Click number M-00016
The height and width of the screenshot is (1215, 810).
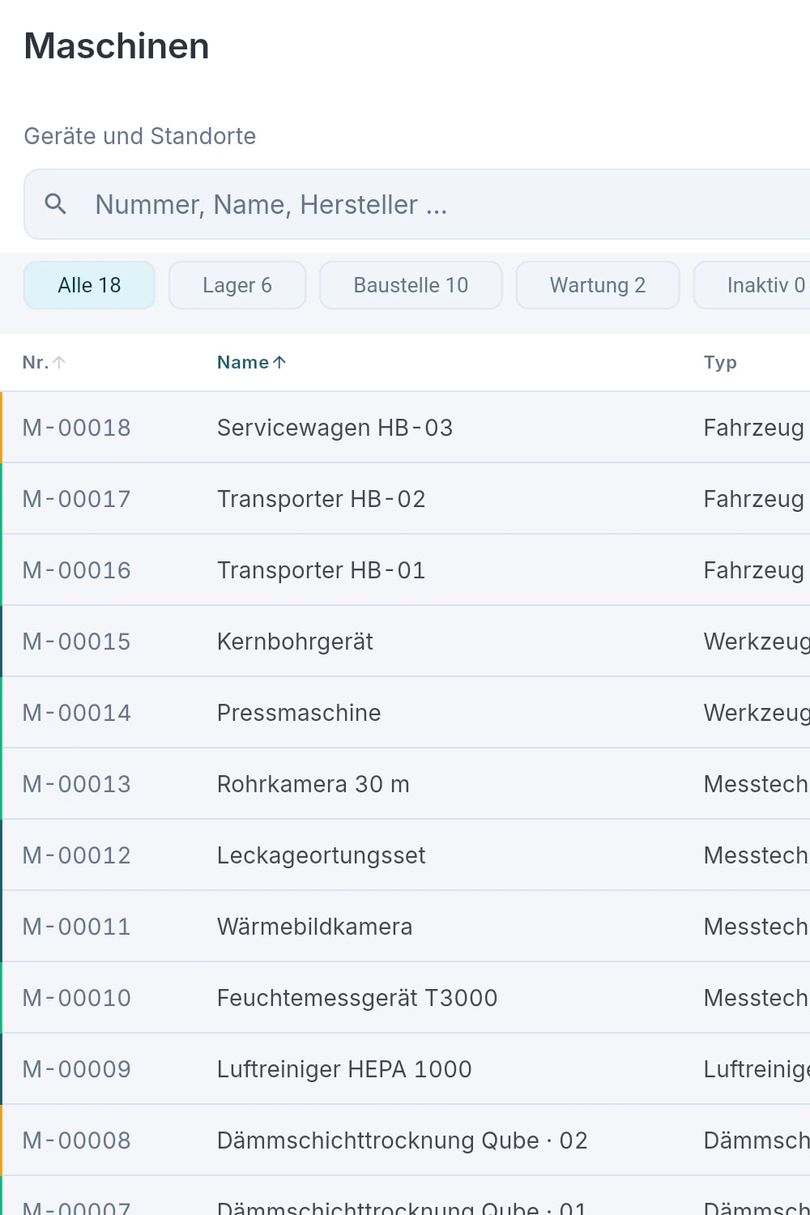click(77, 570)
